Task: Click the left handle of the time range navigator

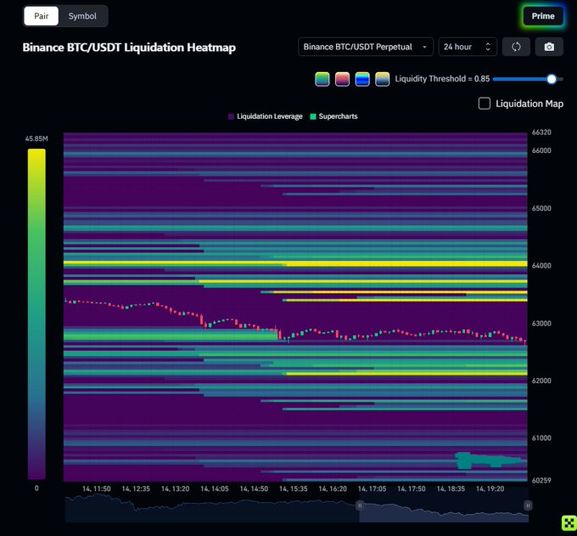Action: 360,505
